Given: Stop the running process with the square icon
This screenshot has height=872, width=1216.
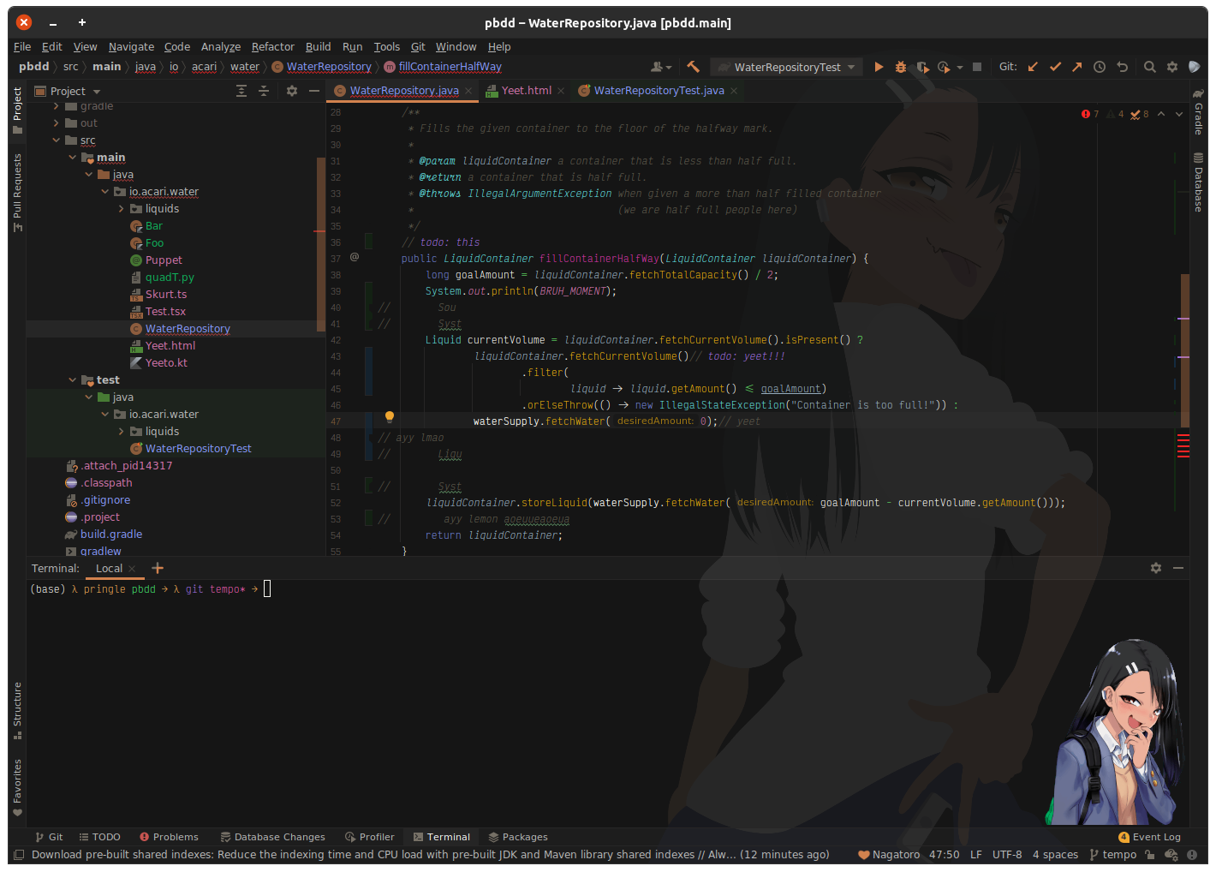Looking at the screenshot, I should click(x=977, y=66).
